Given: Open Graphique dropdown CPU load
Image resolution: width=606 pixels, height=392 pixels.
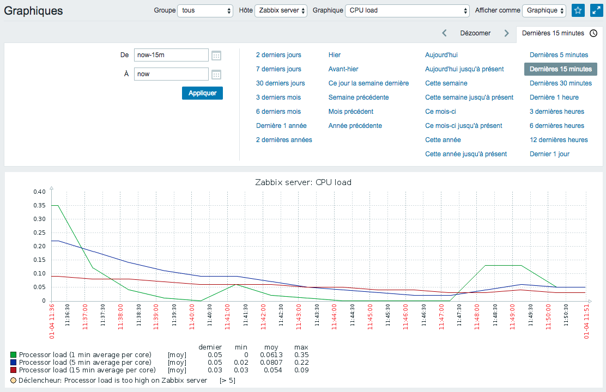Looking at the screenshot, I should 407,10.
